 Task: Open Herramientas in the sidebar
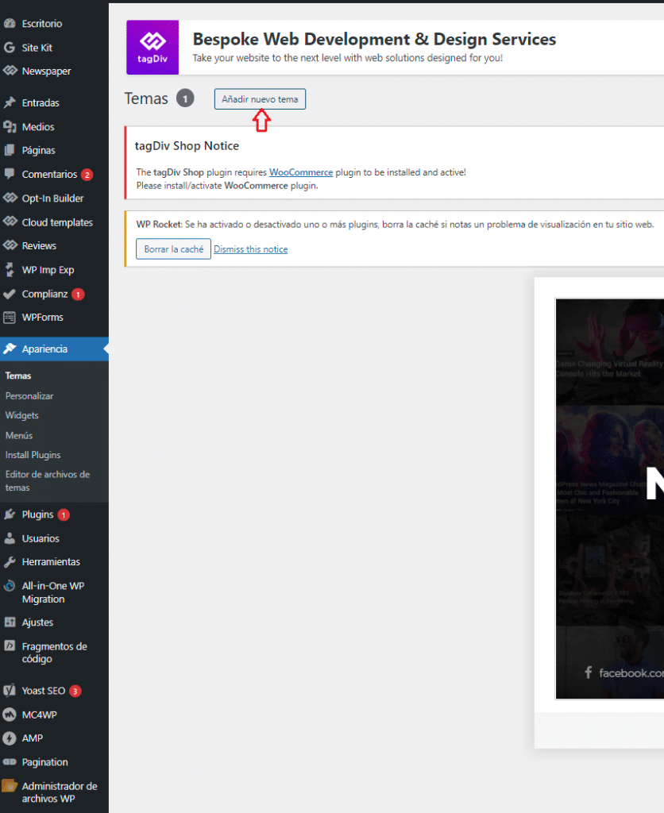tap(51, 562)
